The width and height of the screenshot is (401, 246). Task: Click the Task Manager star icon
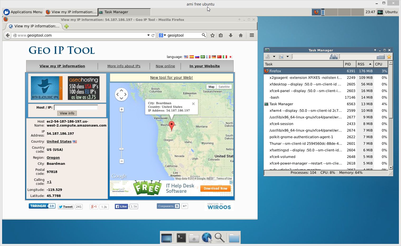click(x=389, y=57)
